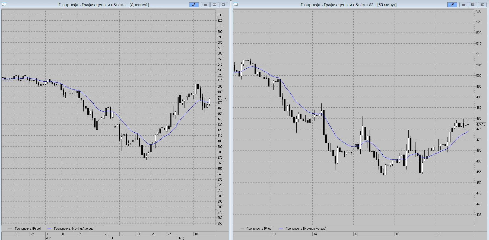Click the Jul month marker on daily time axis
The image size is (489, 240).
(111, 238)
